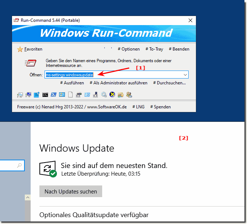Click # Ausführen to run command

pos(72,83)
